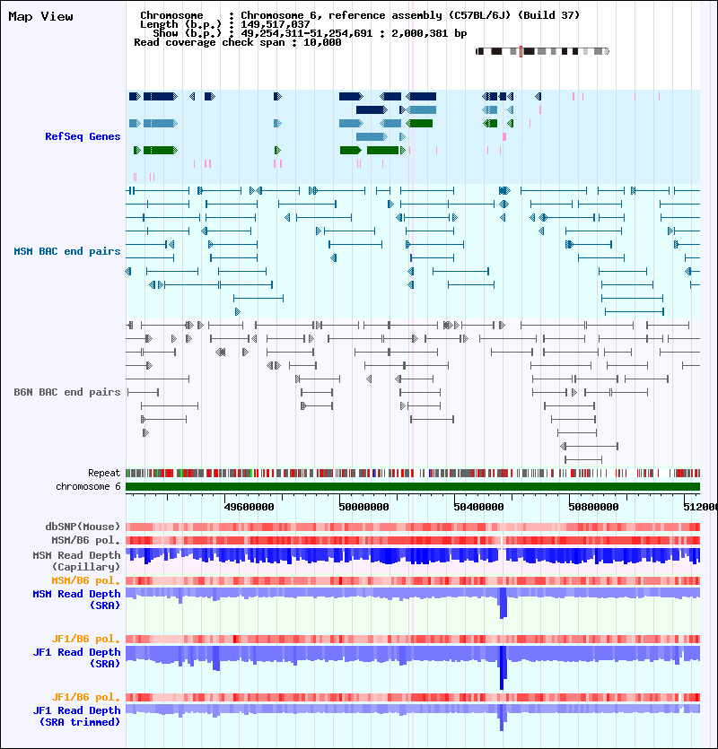The image size is (718, 749).
Task: Click the chromosome 6 ideogram overview
Action: pyautogui.click(x=543, y=51)
